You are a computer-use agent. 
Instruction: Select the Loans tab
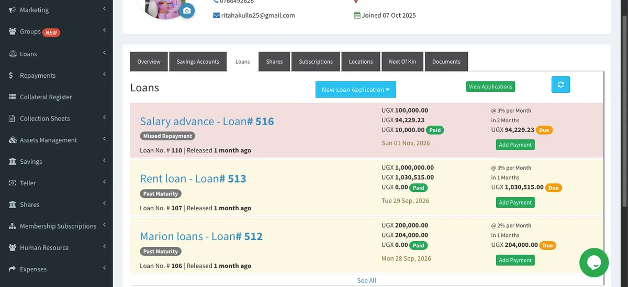(x=242, y=62)
